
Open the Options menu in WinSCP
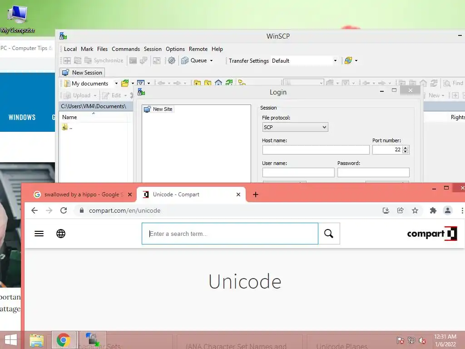pos(175,49)
